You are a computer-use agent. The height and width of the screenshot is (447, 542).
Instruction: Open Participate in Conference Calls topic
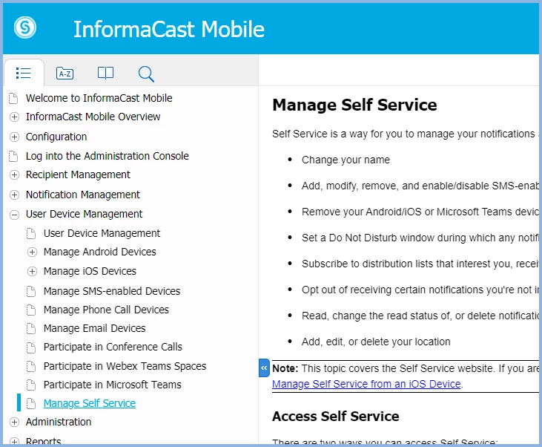(x=113, y=347)
